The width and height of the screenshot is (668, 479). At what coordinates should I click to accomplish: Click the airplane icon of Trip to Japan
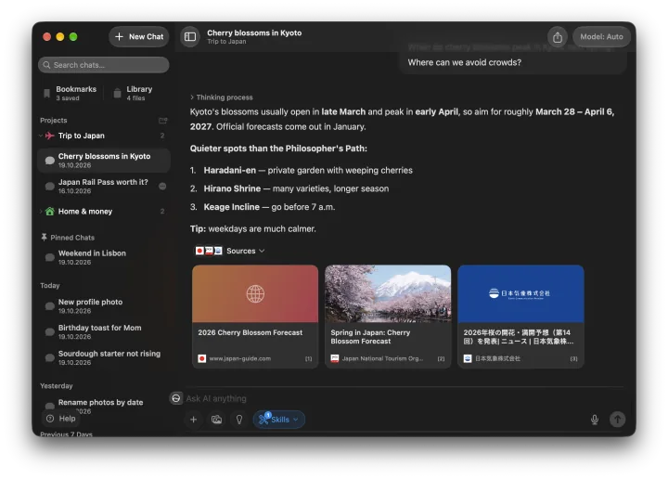(x=50, y=136)
